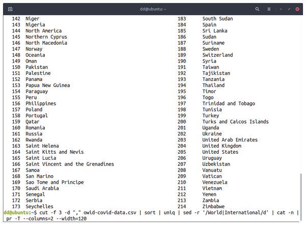This screenshot has width=306, height=225.
Task: Click the 'Turks and Caicos Islands' line
Action: (235, 122)
